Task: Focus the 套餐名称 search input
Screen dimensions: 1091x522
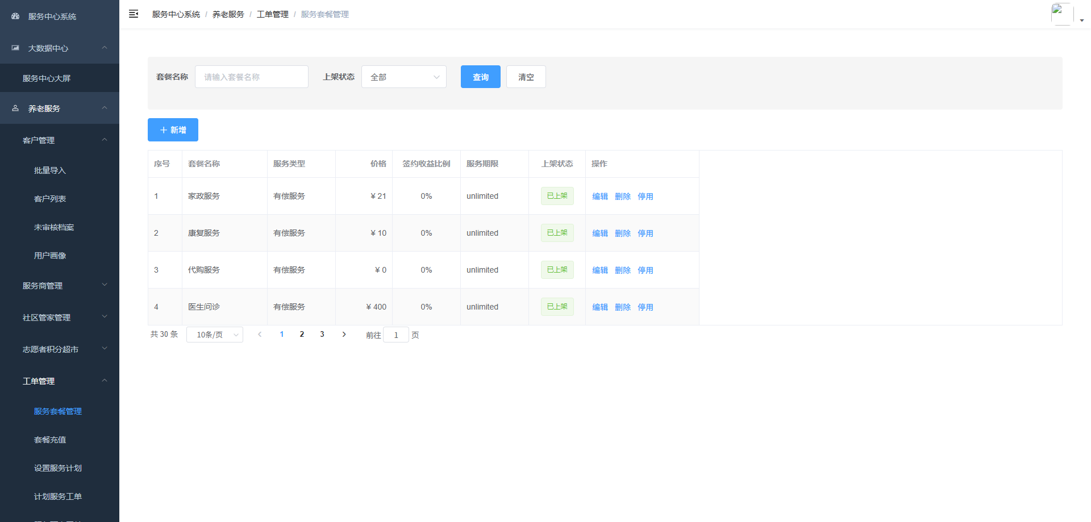Action: [252, 77]
